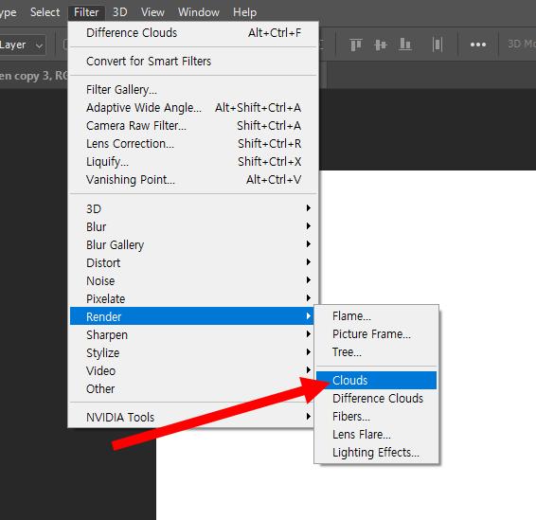Expand the Pixelate submenu

pyautogui.click(x=193, y=298)
